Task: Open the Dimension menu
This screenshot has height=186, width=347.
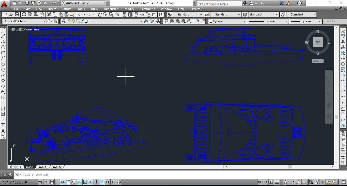Action: (x=111, y=9)
